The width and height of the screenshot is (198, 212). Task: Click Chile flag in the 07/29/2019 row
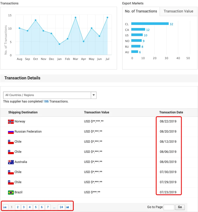click(x=11, y=182)
